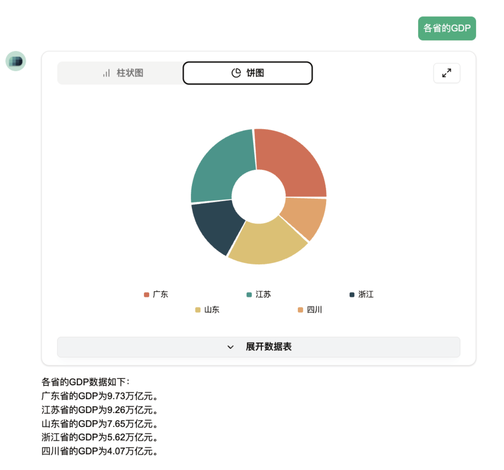Click the green 各省的GDP message bubble
504x470 pixels.
(x=447, y=28)
